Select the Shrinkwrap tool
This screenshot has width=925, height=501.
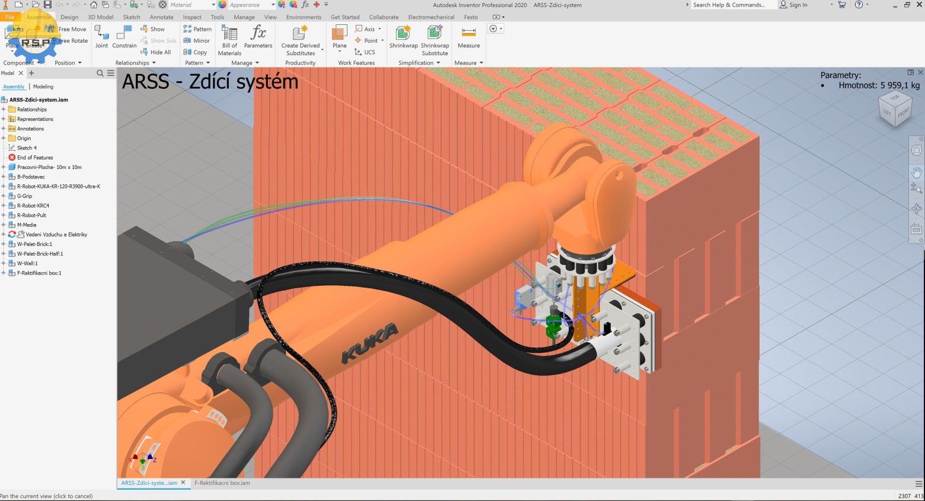point(403,37)
